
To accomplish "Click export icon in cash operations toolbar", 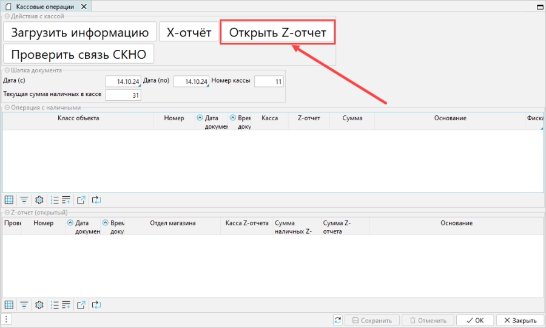I will (x=81, y=199).
